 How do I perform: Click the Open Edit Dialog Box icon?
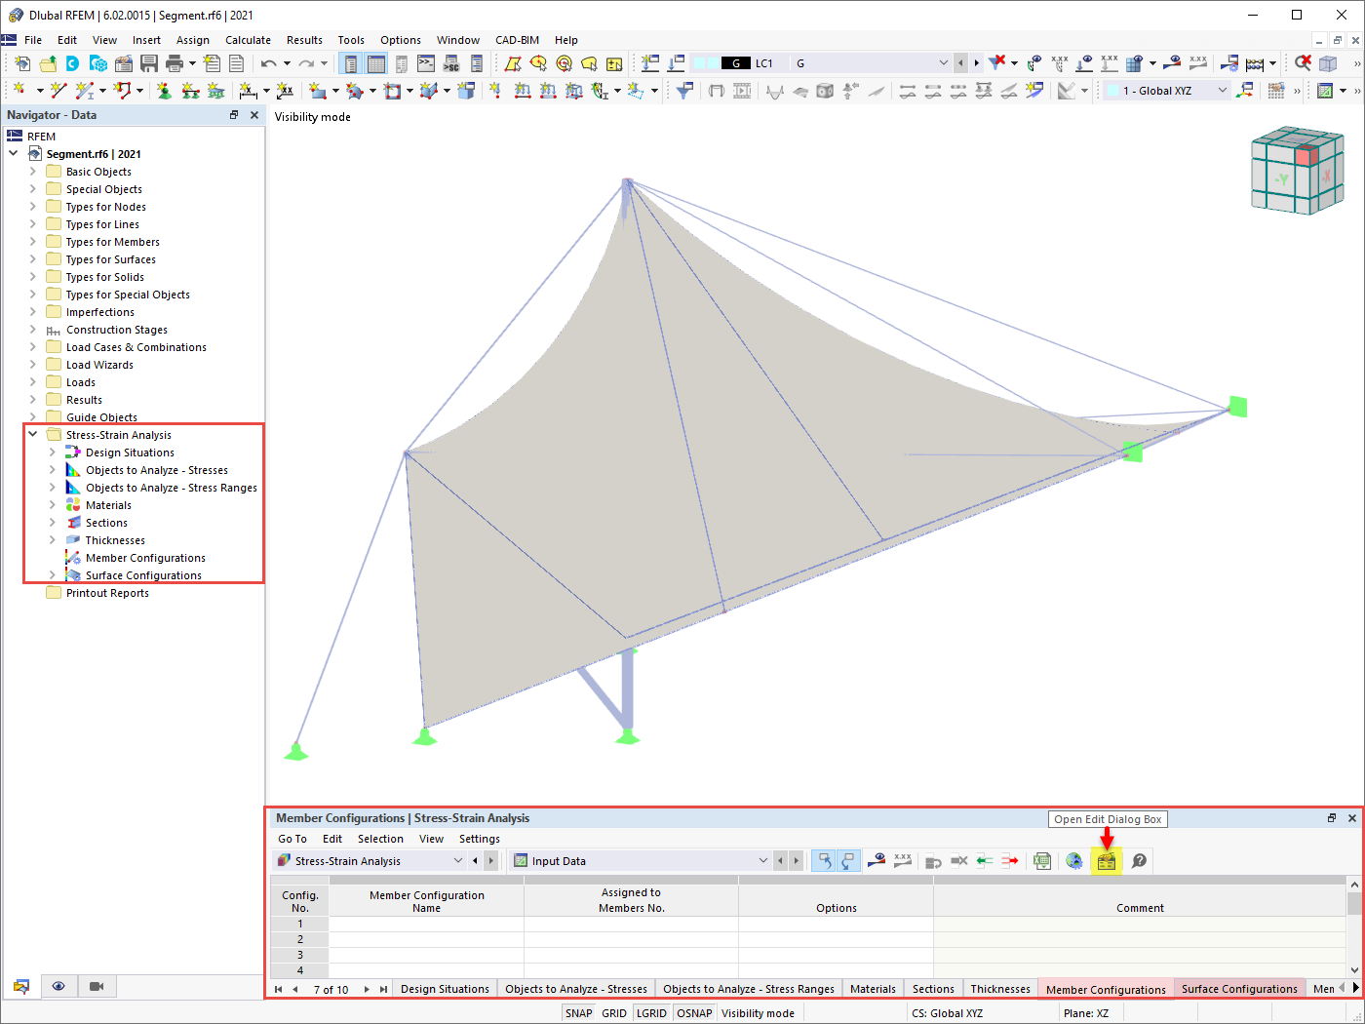coord(1106,861)
